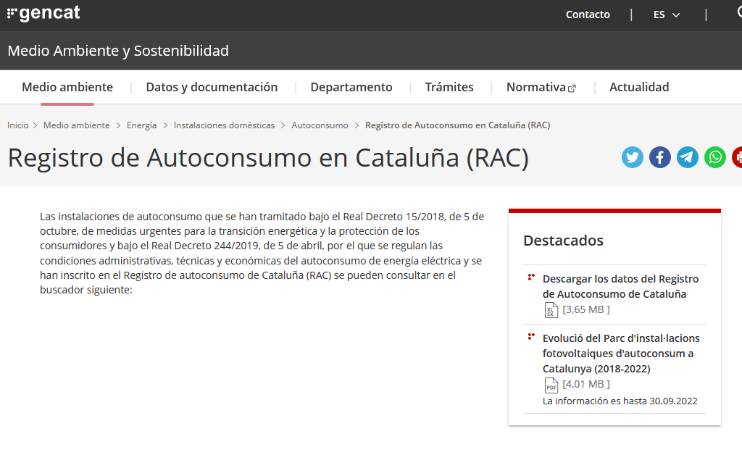Click the main page title heading
This screenshot has width=742, height=455.
click(x=268, y=158)
